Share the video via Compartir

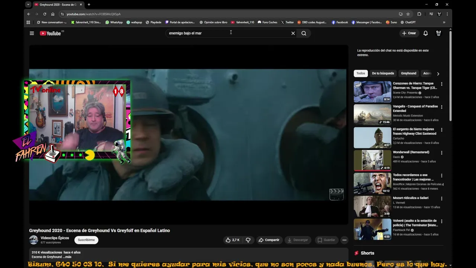pos(269,240)
